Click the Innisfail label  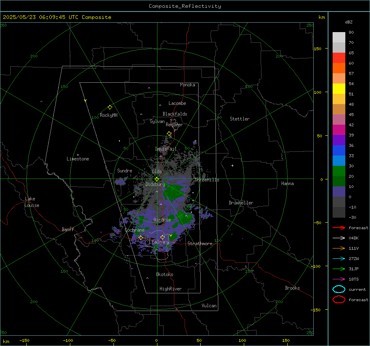[x=166, y=149]
